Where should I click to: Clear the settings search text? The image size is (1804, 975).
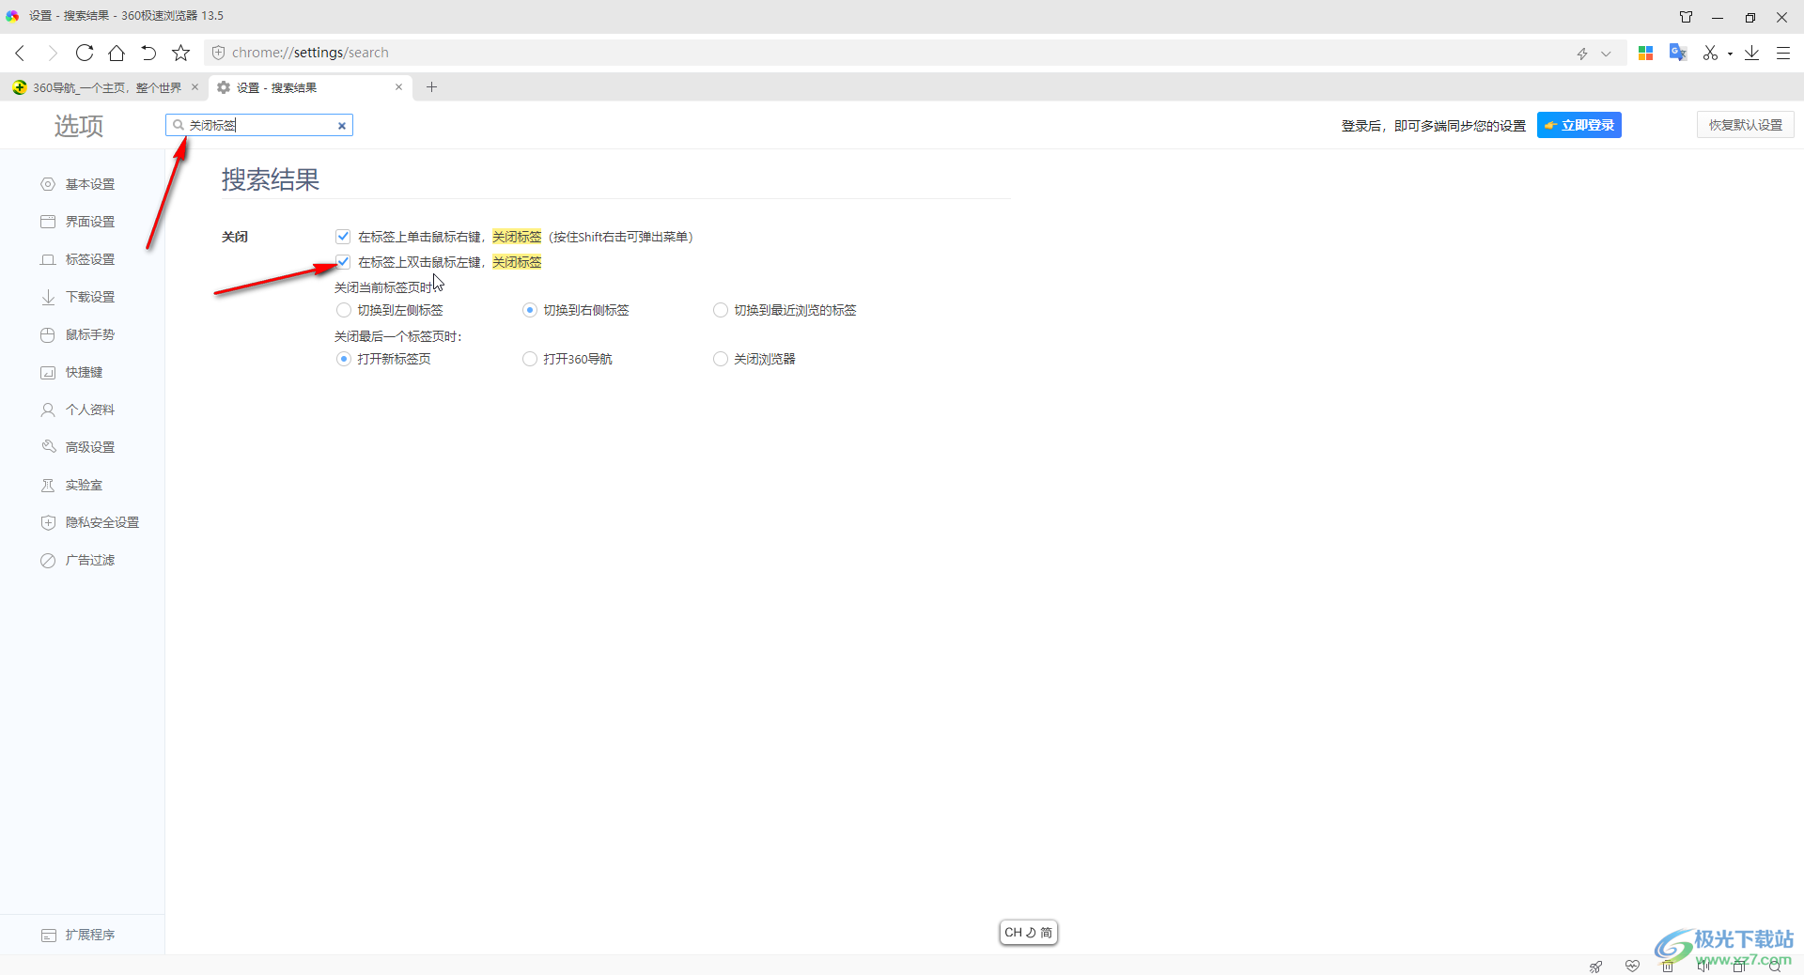click(x=342, y=126)
